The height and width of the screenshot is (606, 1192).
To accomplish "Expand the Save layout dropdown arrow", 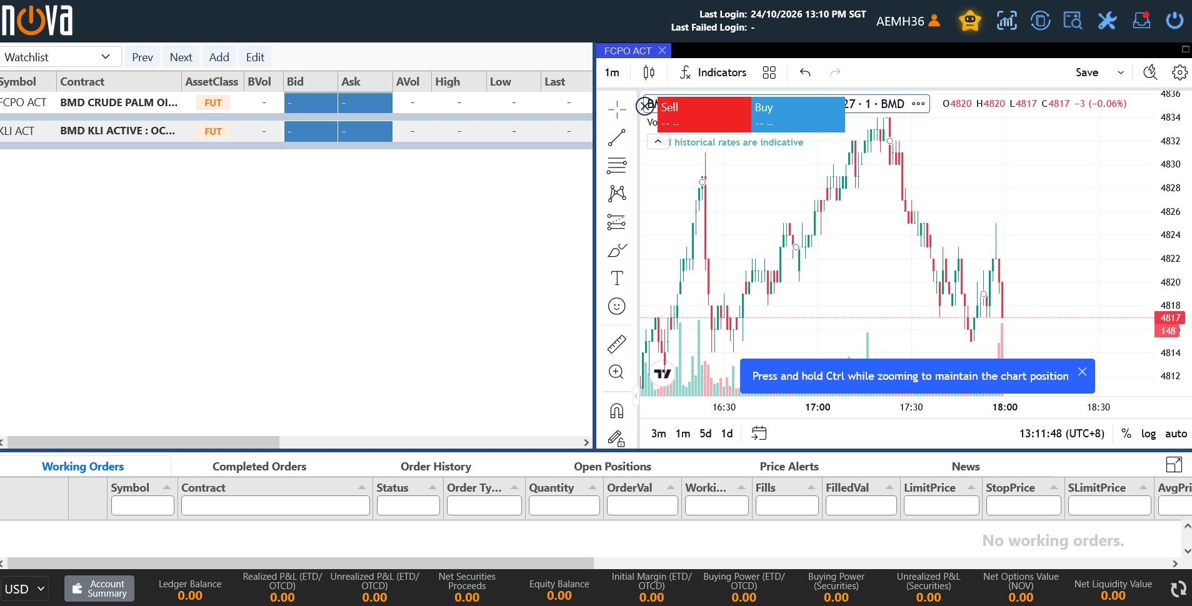I will pyautogui.click(x=1121, y=72).
